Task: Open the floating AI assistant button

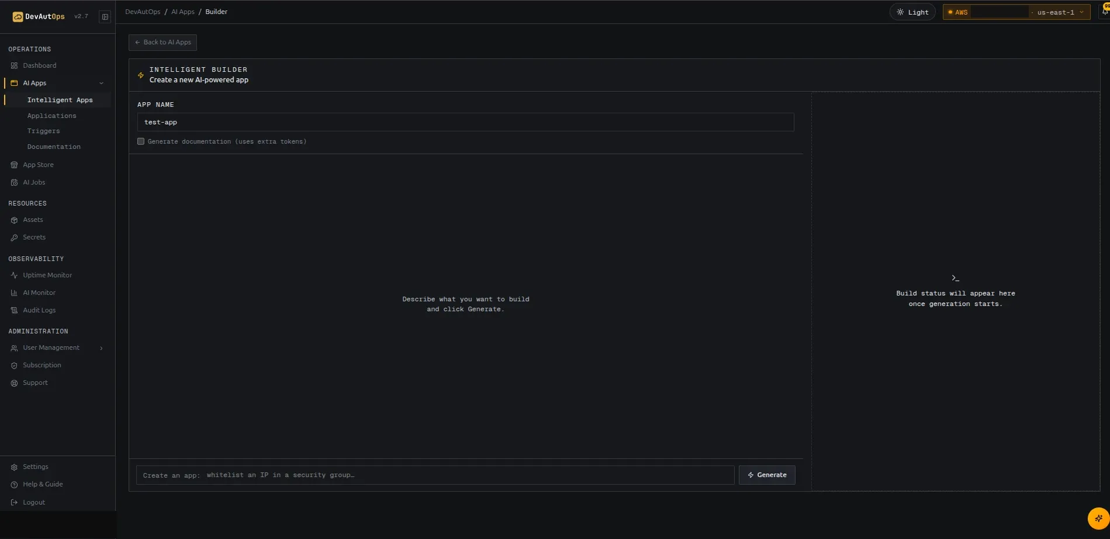Action: click(x=1098, y=519)
